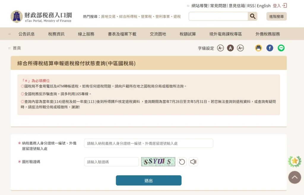Open the 線上服務 menu
This screenshot has height=195, width=304.
coord(86,34)
